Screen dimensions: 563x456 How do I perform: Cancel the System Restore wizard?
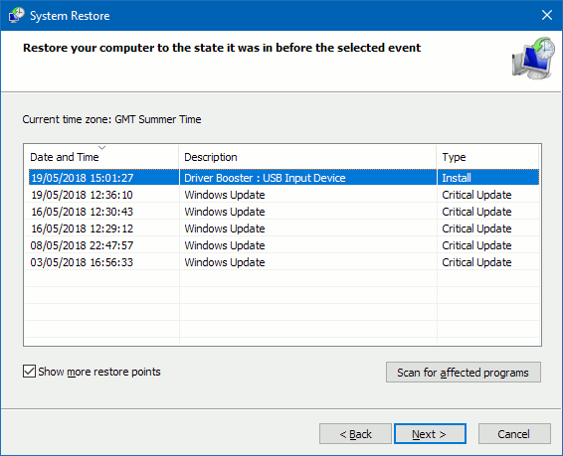(x=514, y=434)
